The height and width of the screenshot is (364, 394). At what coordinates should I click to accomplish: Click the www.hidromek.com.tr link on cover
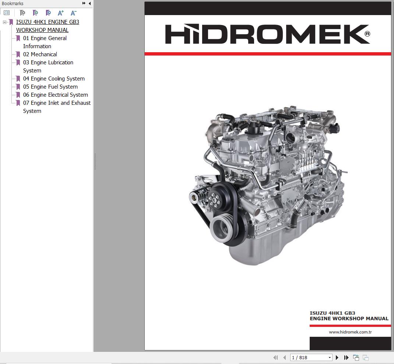point(350,332)
